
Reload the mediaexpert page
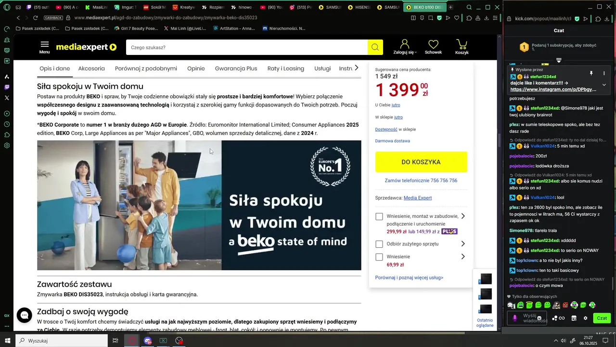click(x=36, y=18)
